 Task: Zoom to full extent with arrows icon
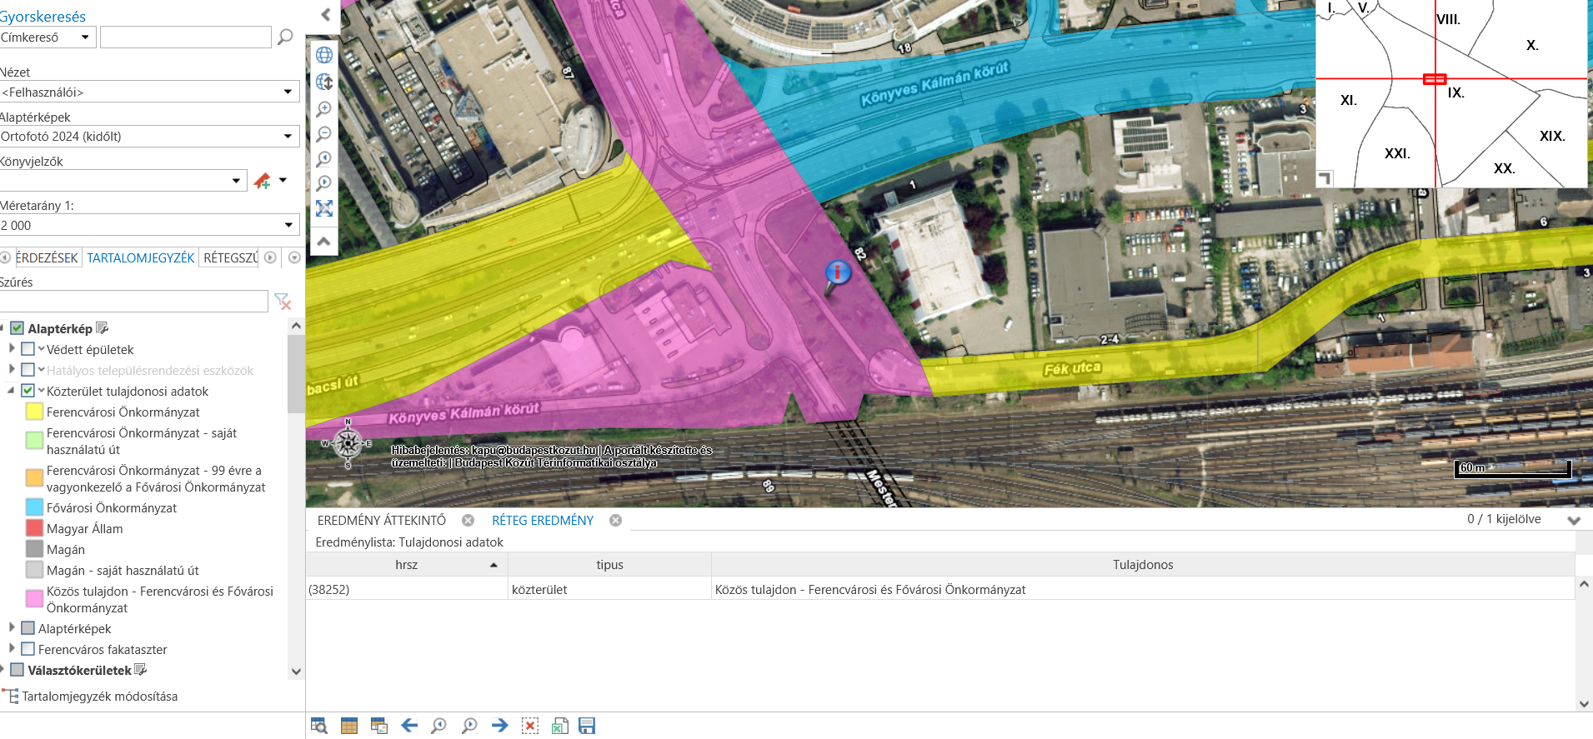click(x=324, y=208)
